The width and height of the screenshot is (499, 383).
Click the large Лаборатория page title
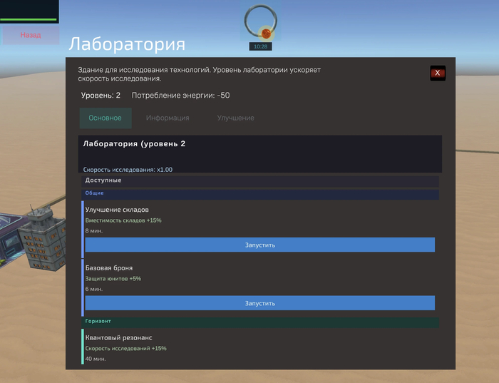(x=127, y=44)
